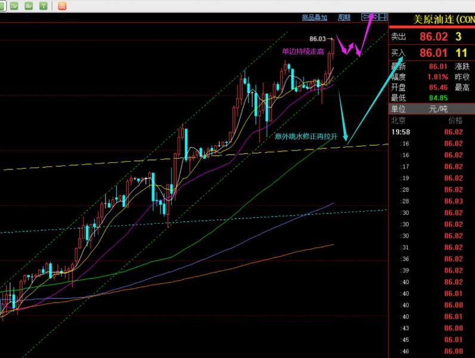Click the middle chart window control icon
Screen dimensions: 475x358
(374, 17)
